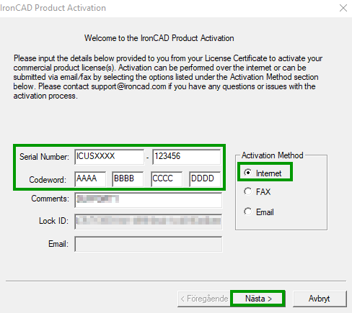Click the Codeword field containing BBBB
352x313 pixels.
[128, 179]
